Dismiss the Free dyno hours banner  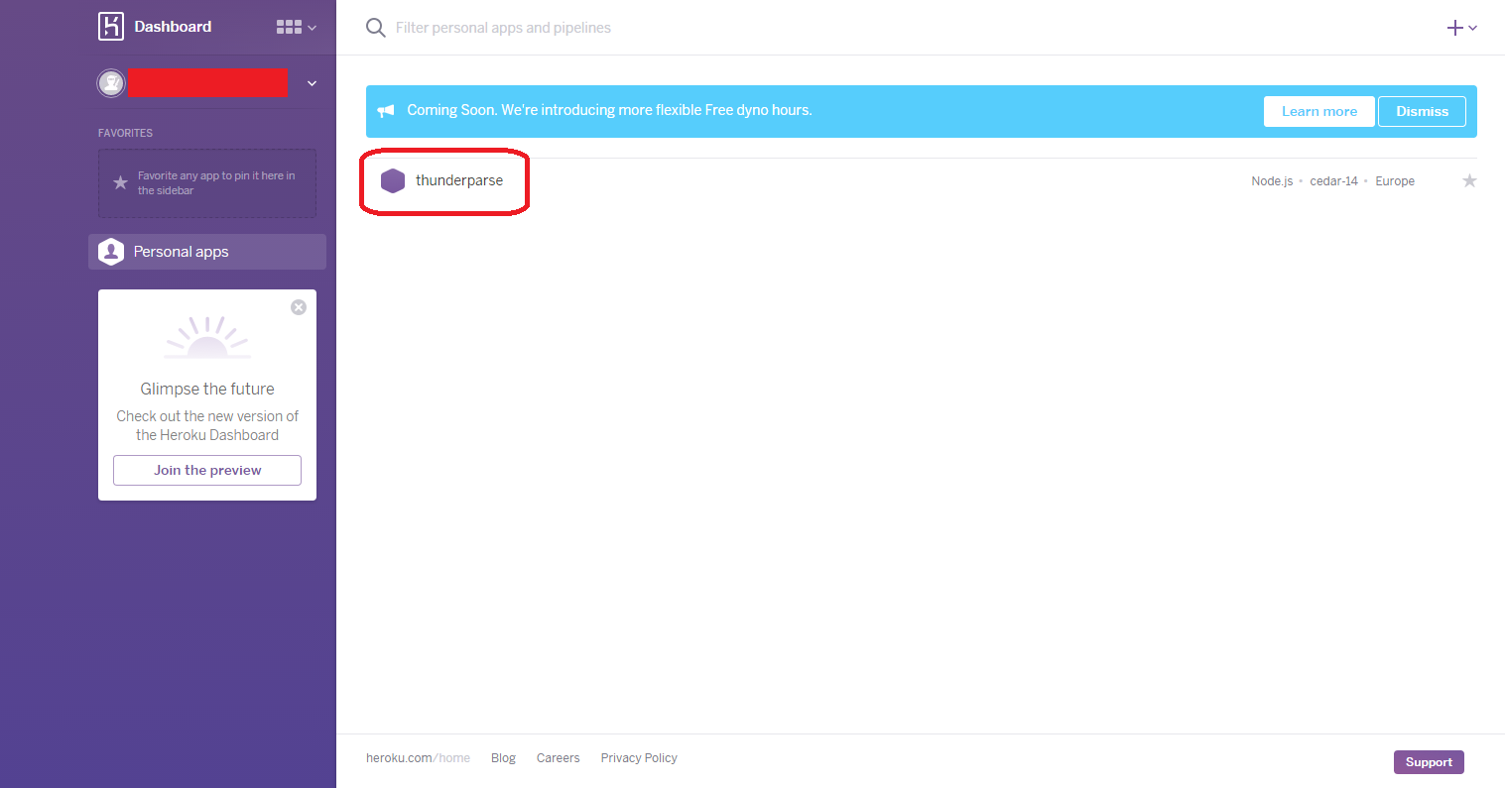click(x=1422, y=111)
